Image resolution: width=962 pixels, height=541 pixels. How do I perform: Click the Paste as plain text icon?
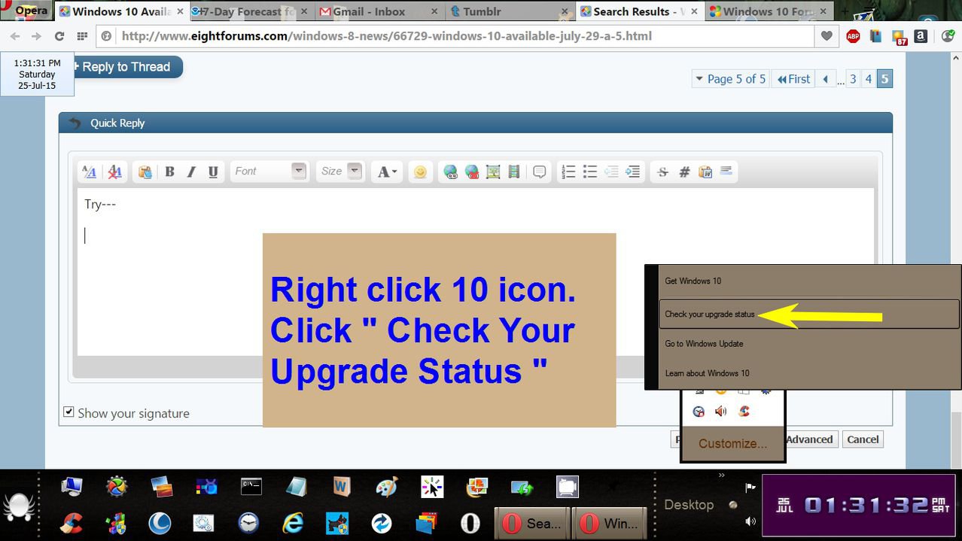pyautogui.click(x=145, y=172)
